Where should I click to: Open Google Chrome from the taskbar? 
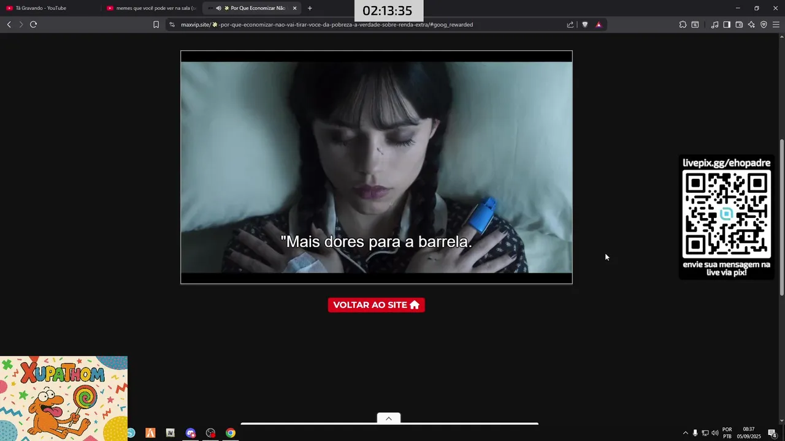coord(231,433)
